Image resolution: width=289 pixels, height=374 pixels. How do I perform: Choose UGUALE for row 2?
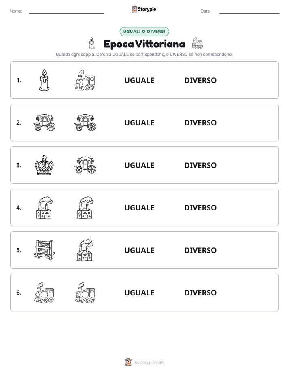pyautogui.click(x=139, y=123)
